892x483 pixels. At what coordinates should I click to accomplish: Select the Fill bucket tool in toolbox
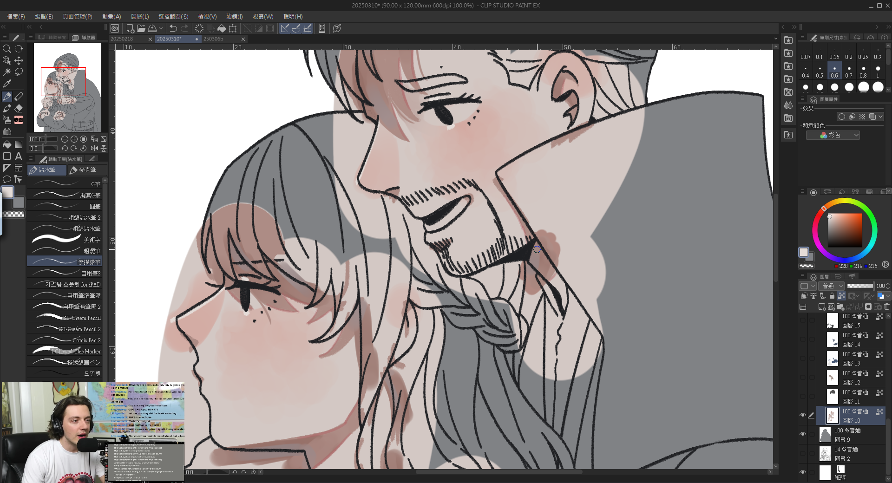(x=7, y=144)
